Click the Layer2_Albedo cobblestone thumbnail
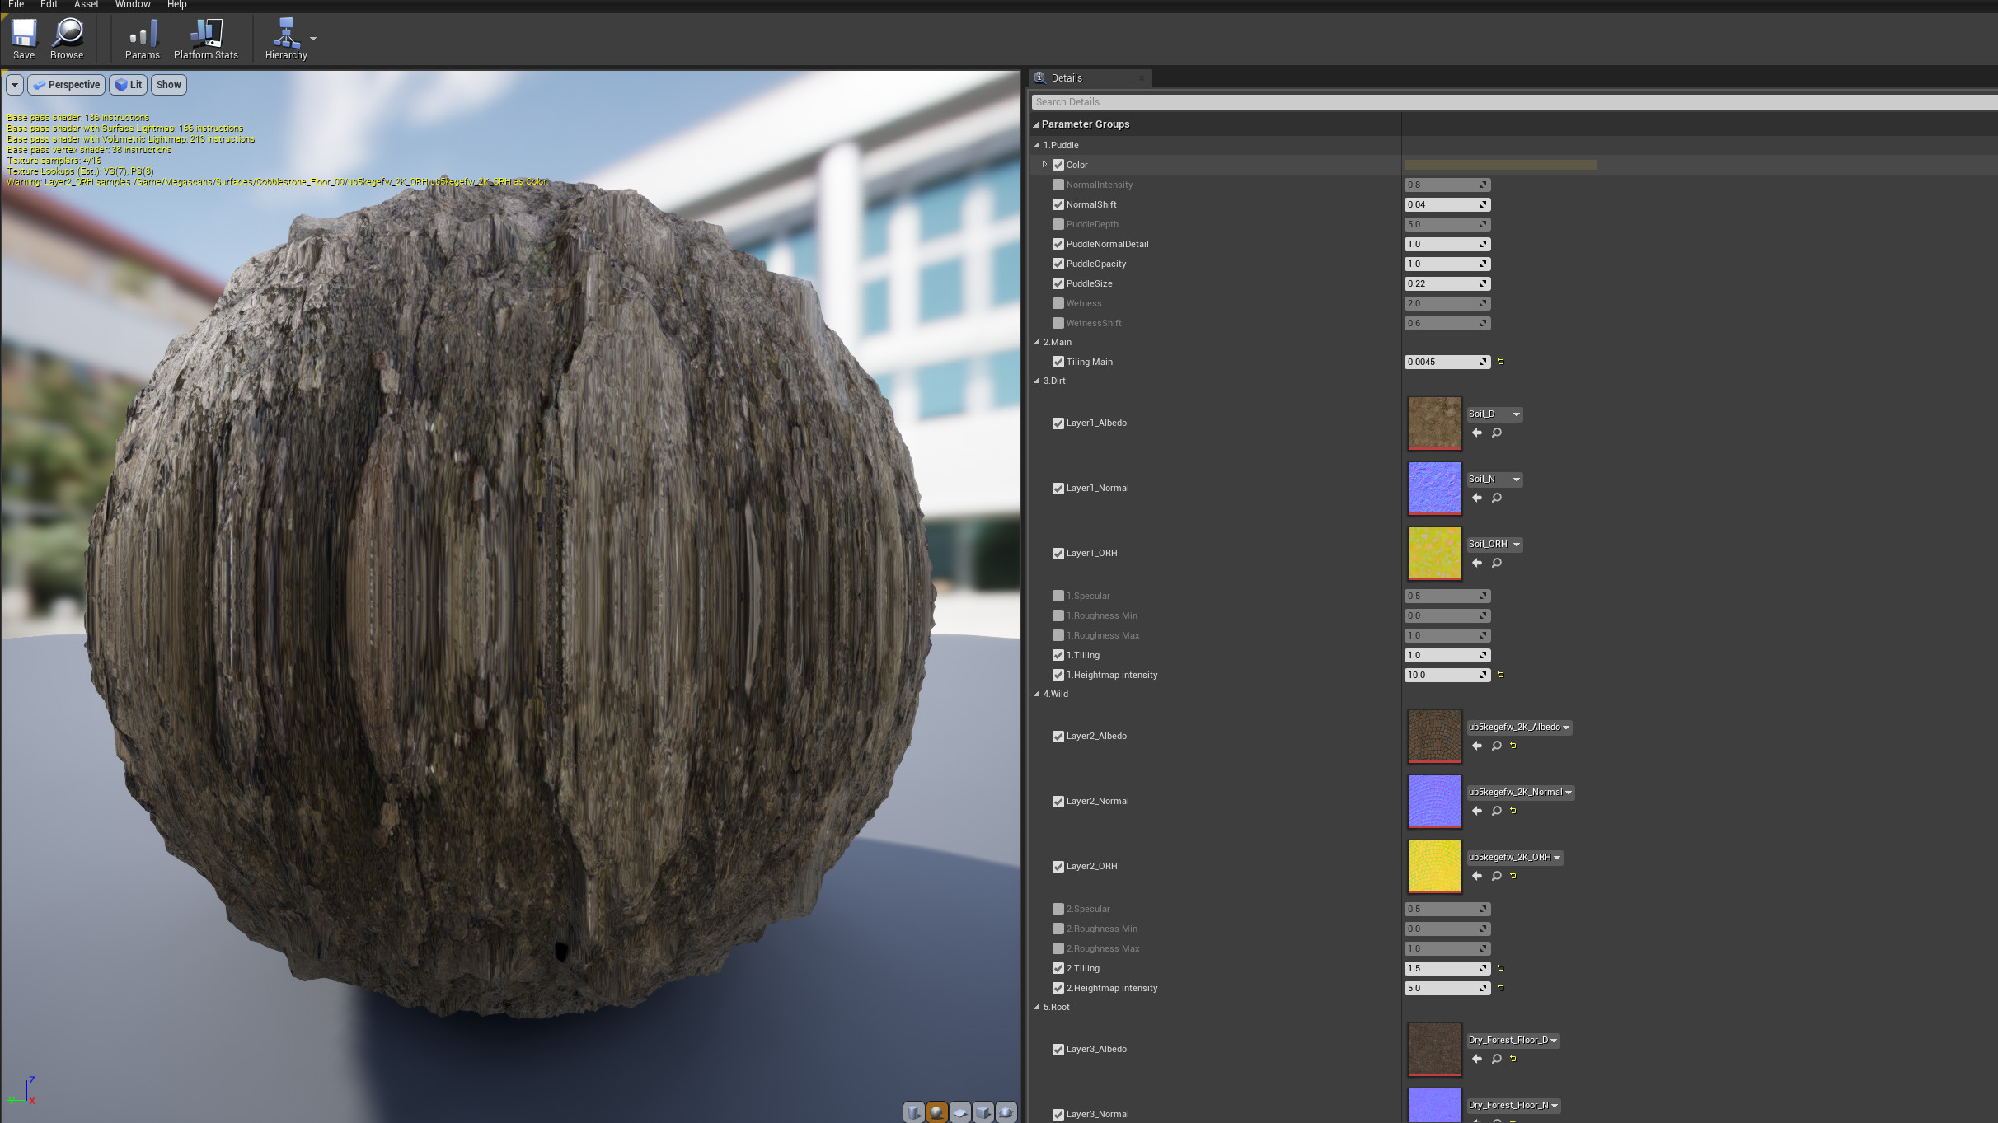Viewport: 1998px width, 1123px height. click(1434, 736)
